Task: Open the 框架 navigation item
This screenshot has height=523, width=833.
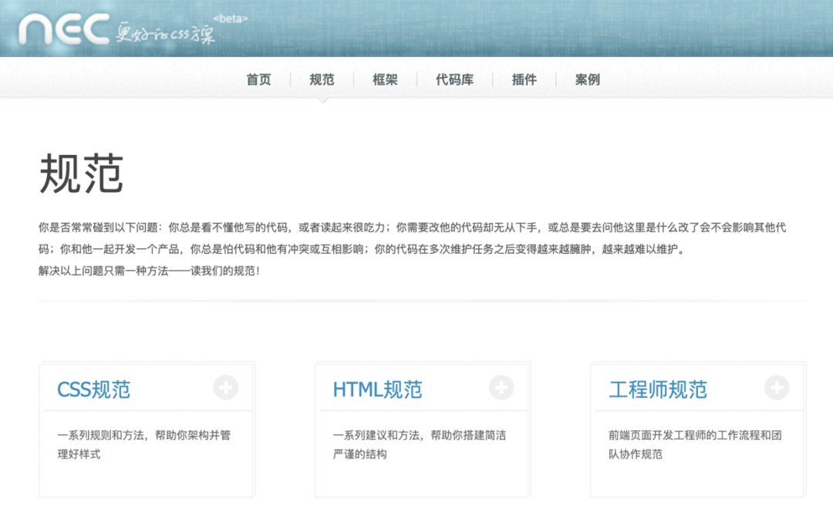Action: pos(385,79)
